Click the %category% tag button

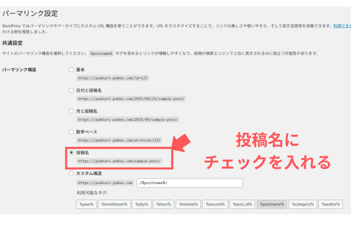(x=302, y=204)
